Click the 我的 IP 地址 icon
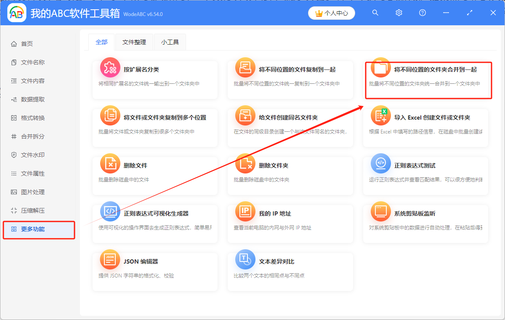 245,212
